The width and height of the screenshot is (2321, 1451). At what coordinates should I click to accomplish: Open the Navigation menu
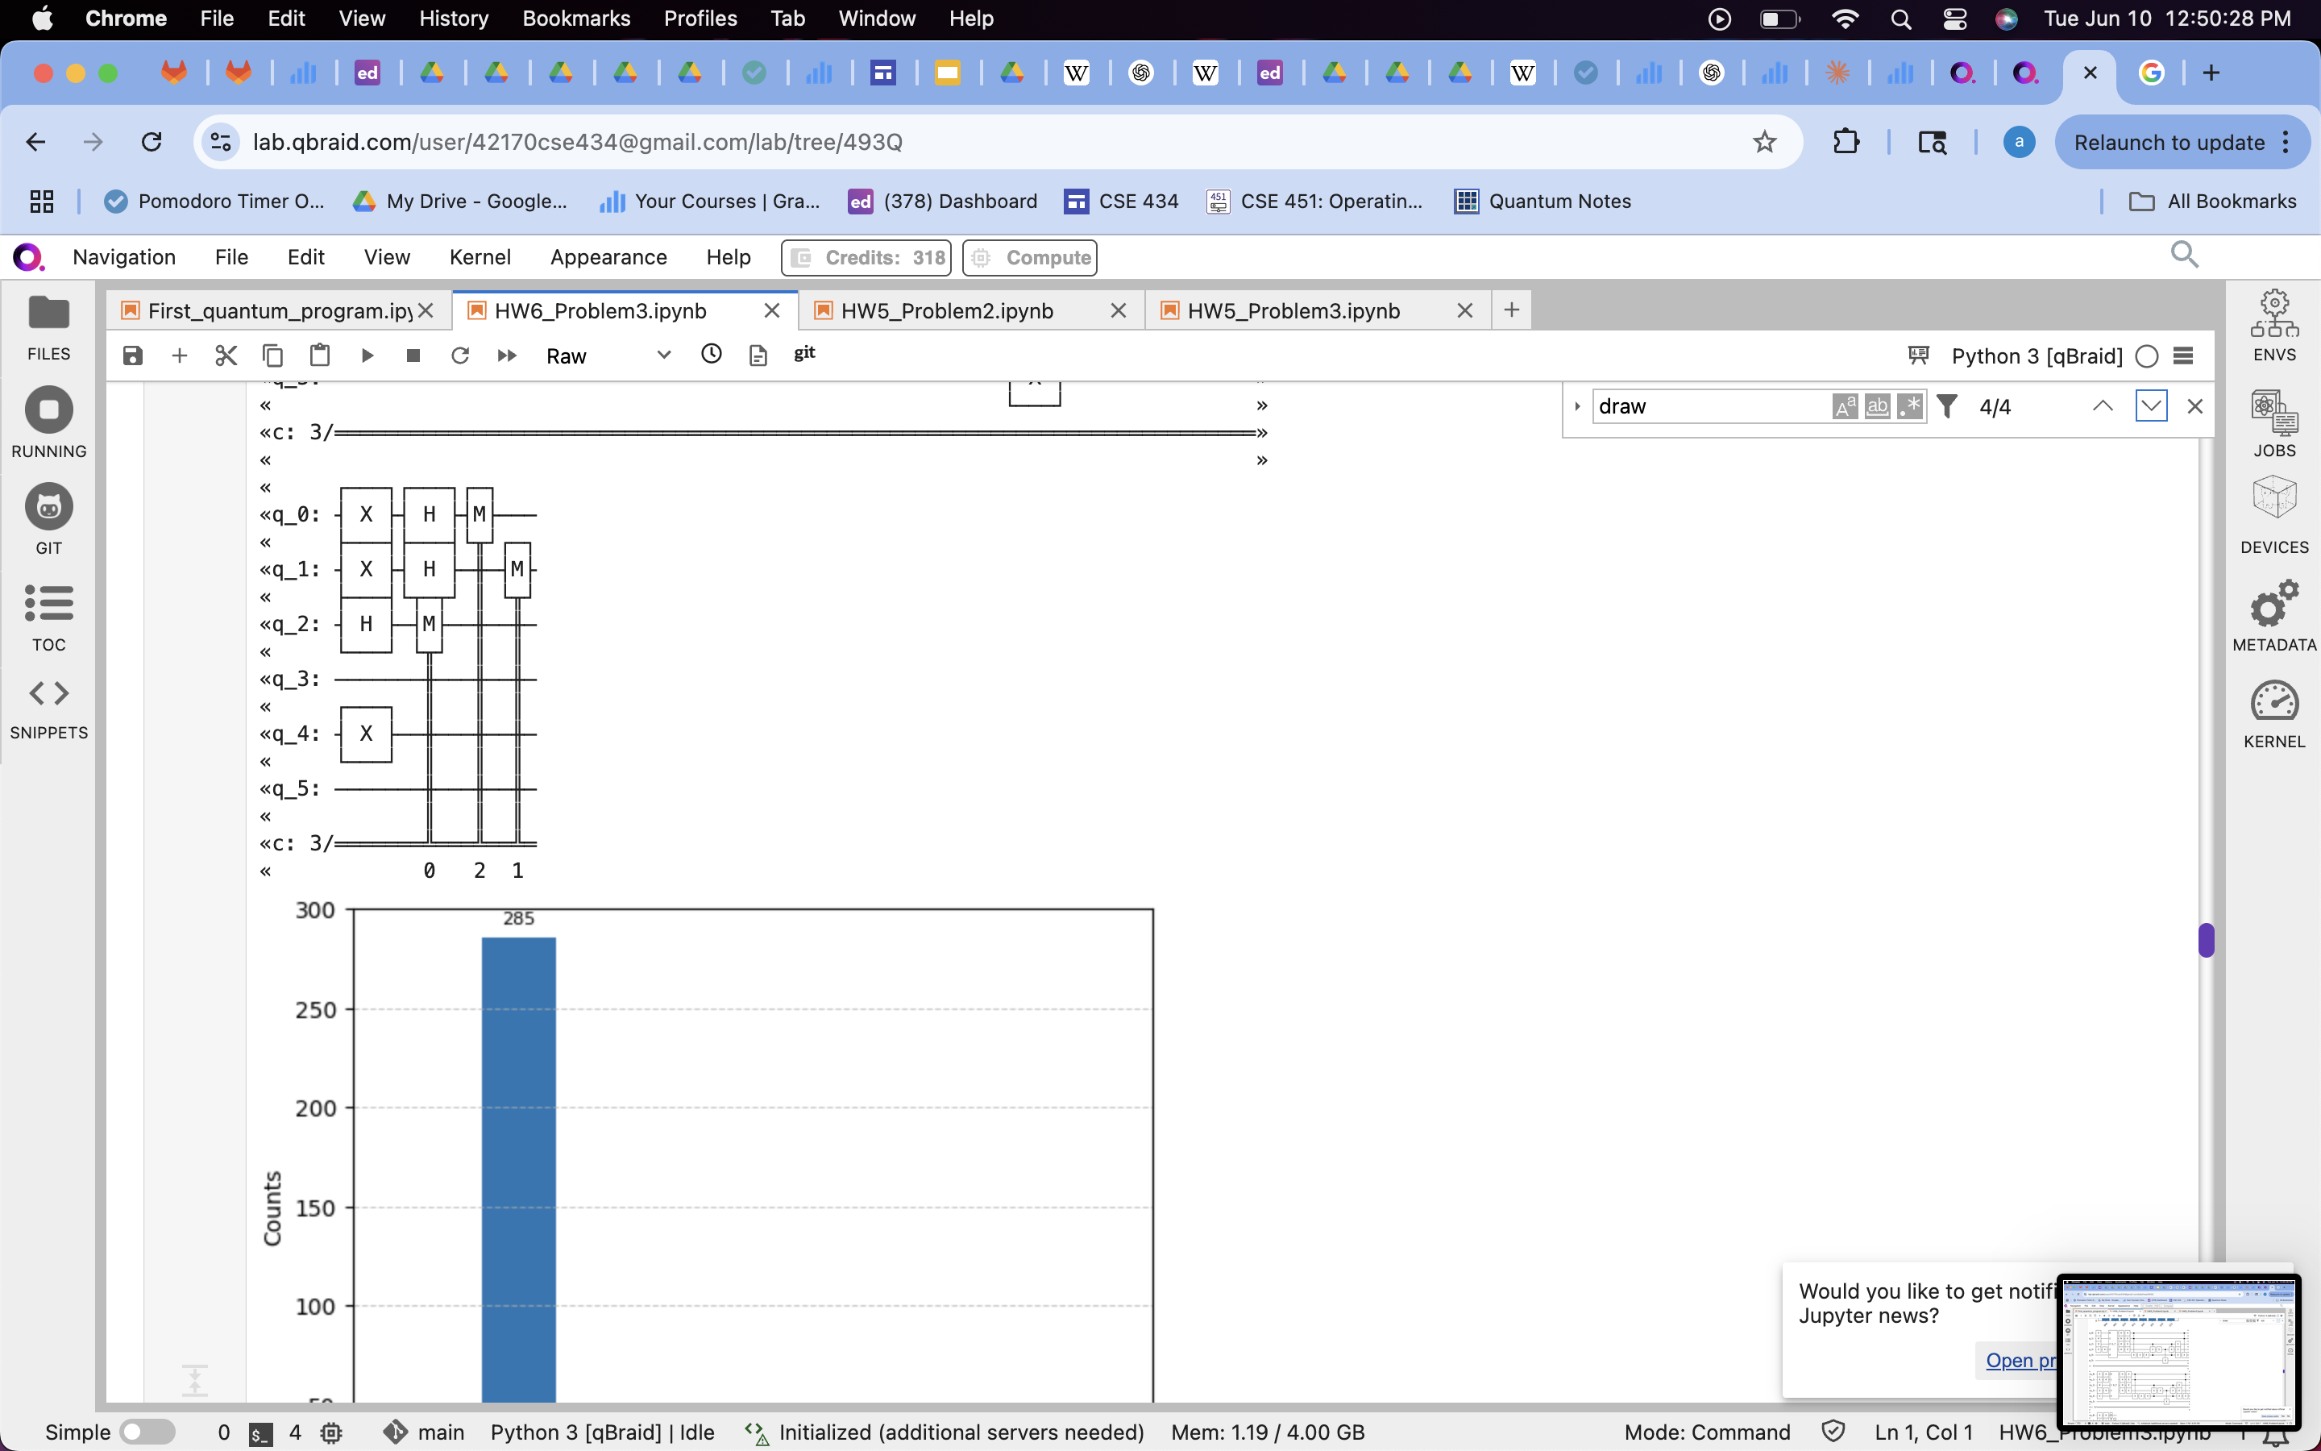(x=124, y=257)
